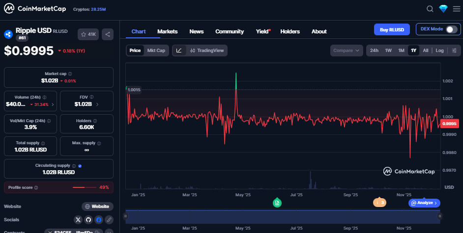This screenshot has width=463, height=233.
Task: Click the Volume (24h) info icon
Action: click(x=44, y=97)
